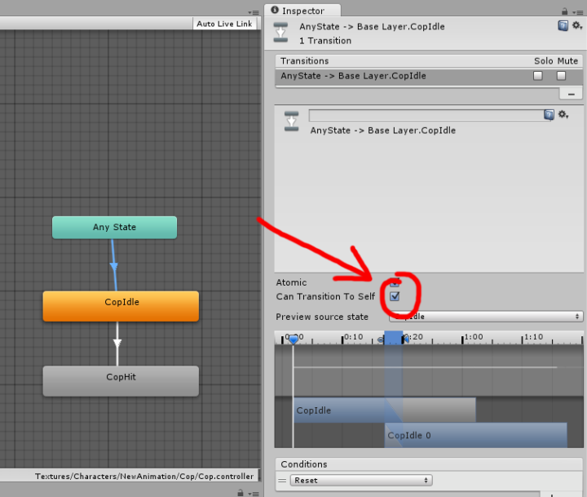The height and width of the screenshot is (497, 587).
Task: Click the transition icon in Inspector header
Action: pyautogui.click(x=280, y=33)
